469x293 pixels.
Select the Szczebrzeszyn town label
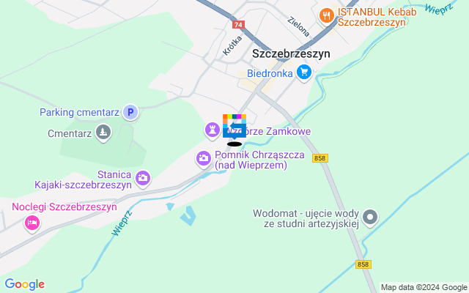291,53
